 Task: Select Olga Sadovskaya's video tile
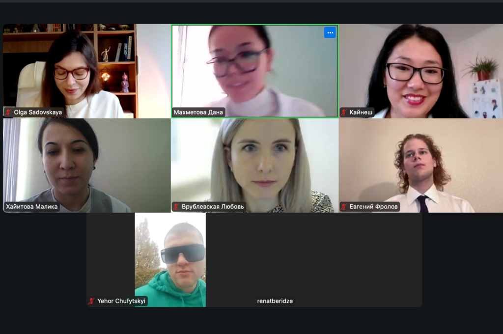tap(86, 71)
